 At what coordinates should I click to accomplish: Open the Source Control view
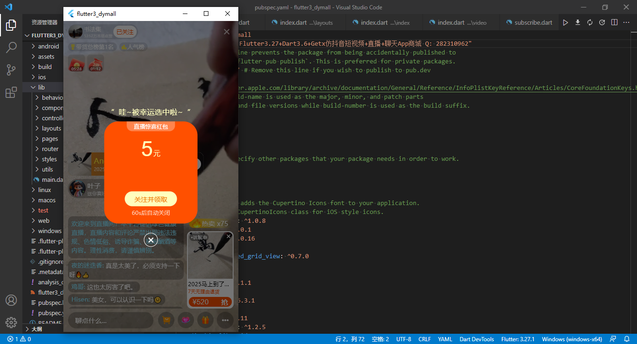(11, 70)
